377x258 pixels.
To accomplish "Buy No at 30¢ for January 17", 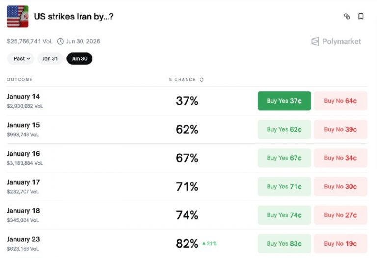I will [340, 186].
